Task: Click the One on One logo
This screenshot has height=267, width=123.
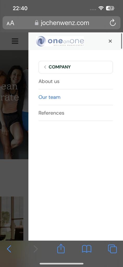Action: point(60,41)
